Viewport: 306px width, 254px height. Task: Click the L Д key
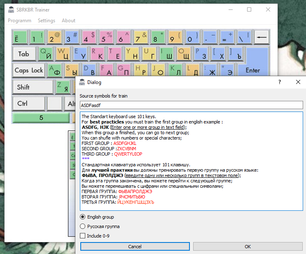click(x=192, y=70)
